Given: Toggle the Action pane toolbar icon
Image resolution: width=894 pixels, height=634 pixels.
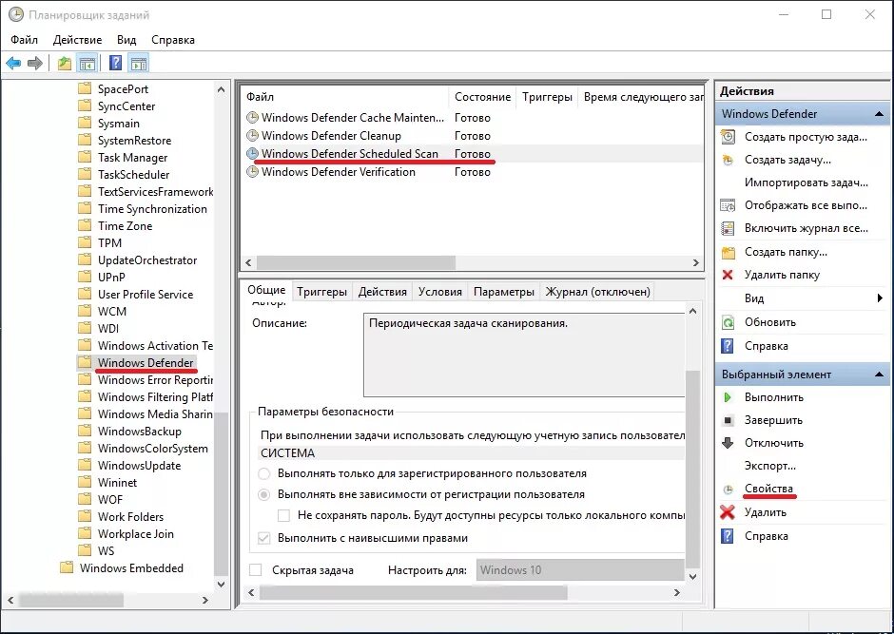Looking at the screenshot, I should click(x=139, y=64).
